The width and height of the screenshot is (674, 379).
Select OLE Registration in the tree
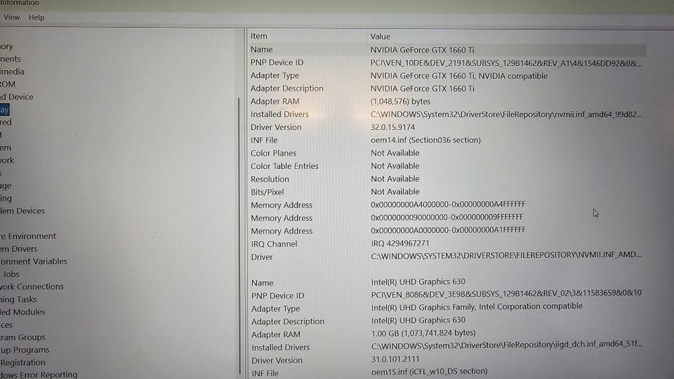tap(22, 362)
